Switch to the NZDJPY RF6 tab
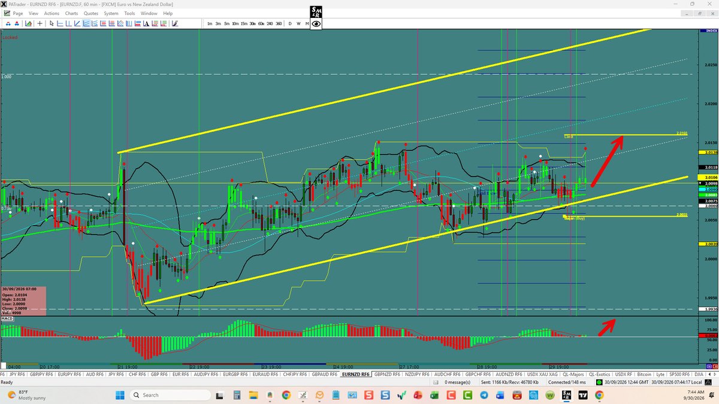This screenshot has height=404, width=719. point(416,374)
